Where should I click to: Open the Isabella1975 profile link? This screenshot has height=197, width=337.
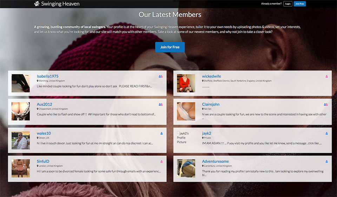pos(47,76)
